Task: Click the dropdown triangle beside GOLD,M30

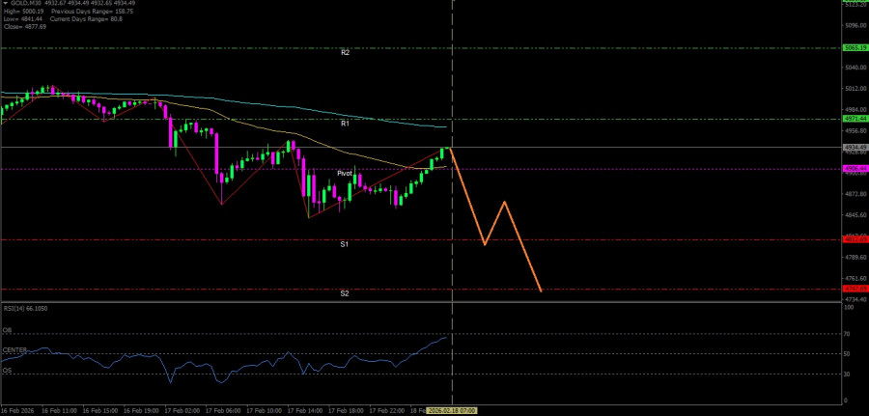Action: pyautogui.click(x=5, y=3)
